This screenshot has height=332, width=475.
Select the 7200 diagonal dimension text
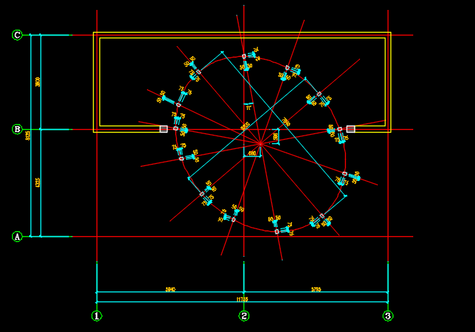[x=285, y=123]
